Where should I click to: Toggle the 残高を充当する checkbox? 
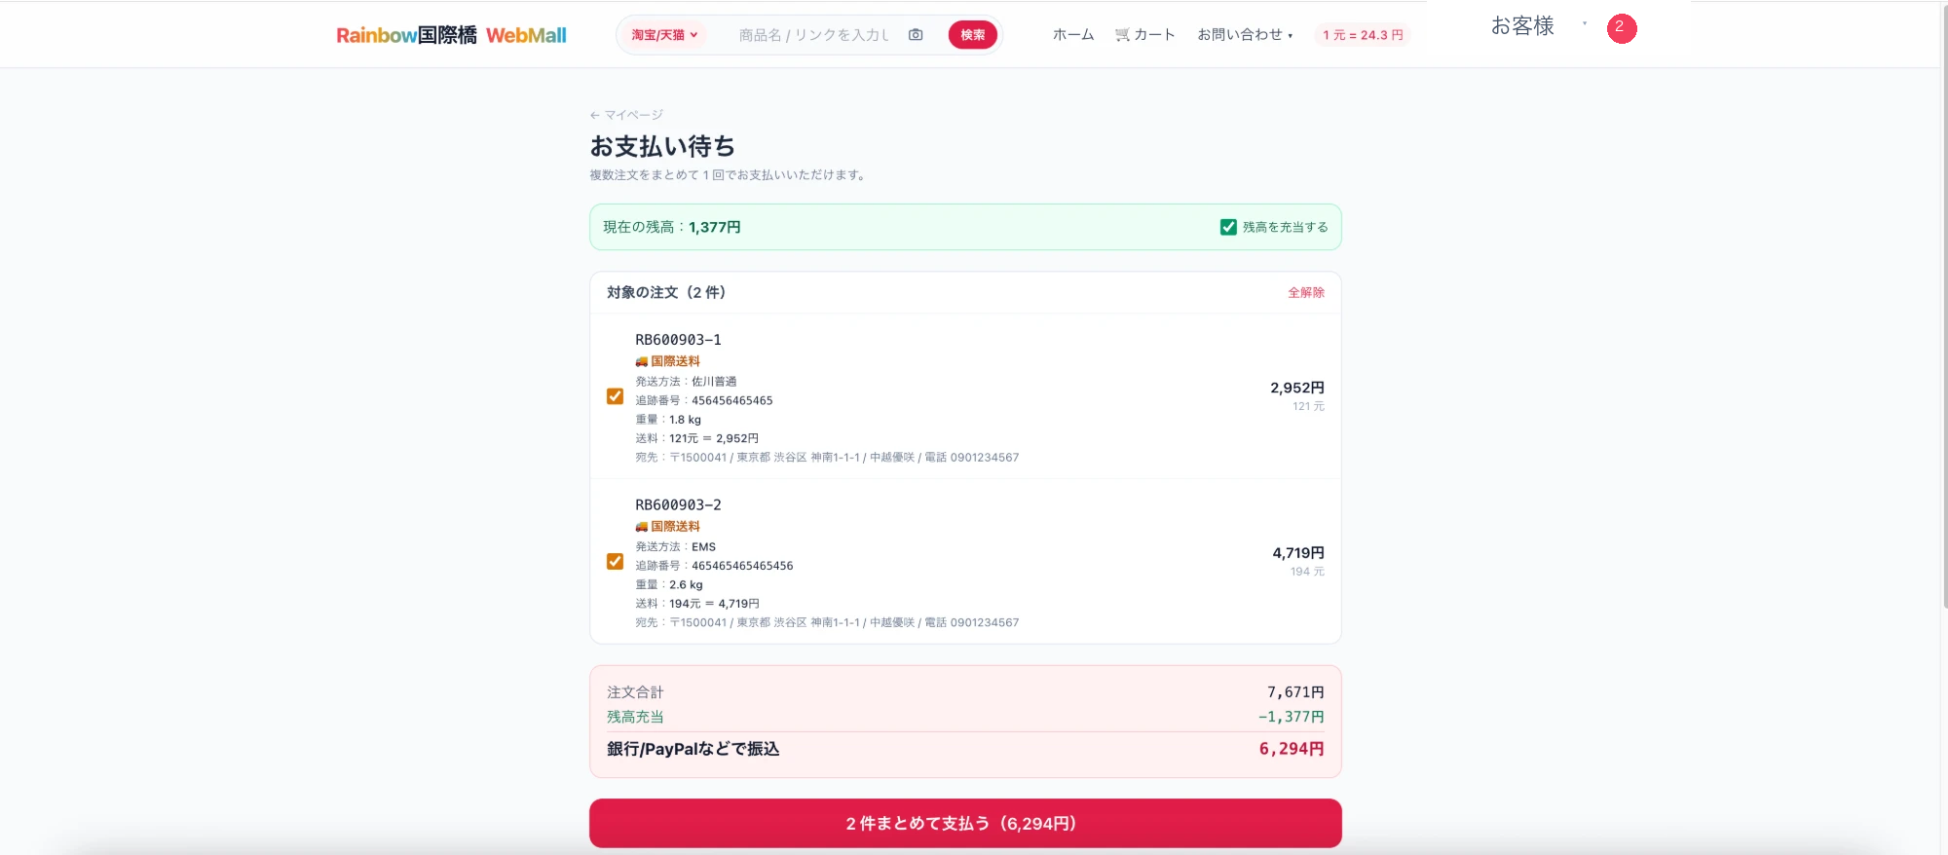pyautogui.click(x=1228, y=227)
